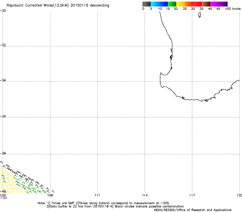Click the green 15-20 knots legend swatch

click(172, 4)
